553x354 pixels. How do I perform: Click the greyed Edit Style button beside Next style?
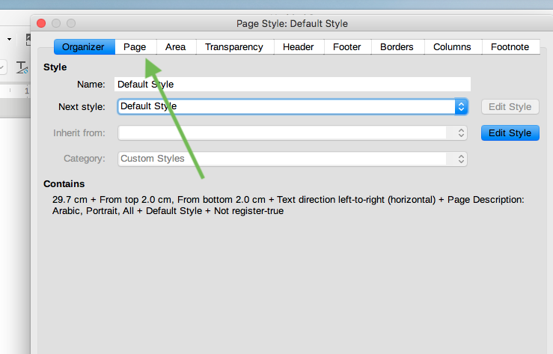[x=510, y=107]
